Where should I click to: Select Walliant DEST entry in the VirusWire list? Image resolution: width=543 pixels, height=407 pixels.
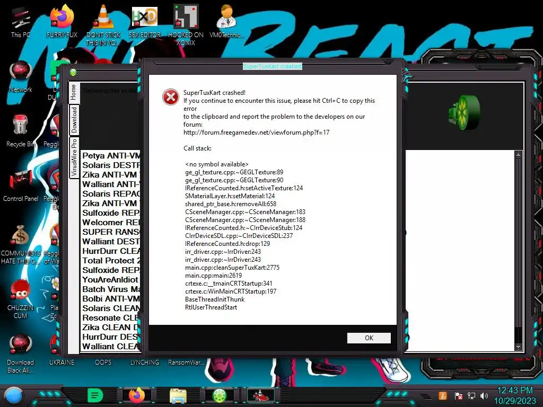click(111, 242)
